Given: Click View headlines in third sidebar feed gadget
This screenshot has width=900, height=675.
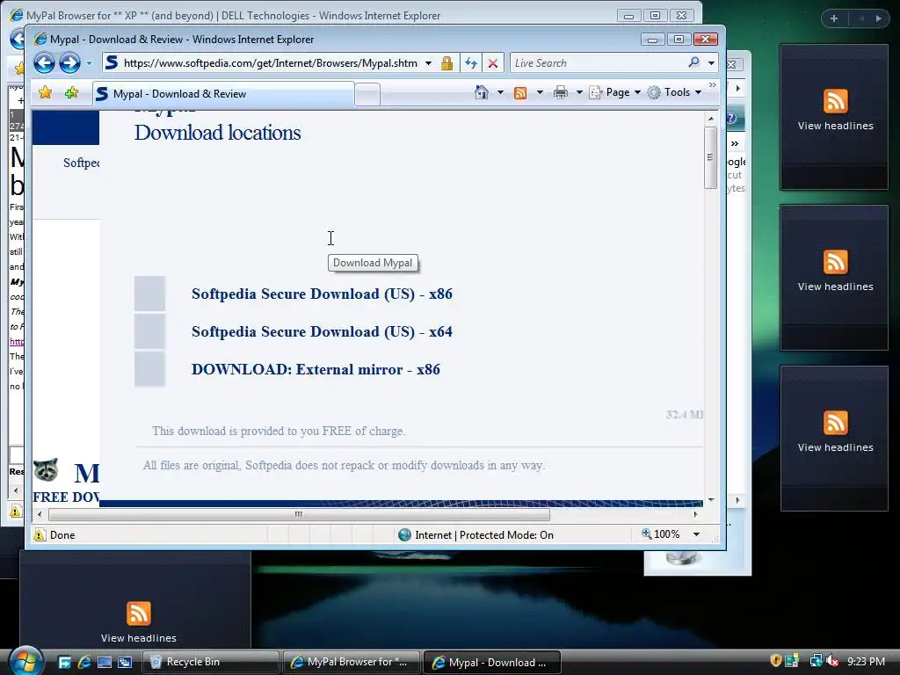Looking at the screenshot, I should tap(835, 447).
